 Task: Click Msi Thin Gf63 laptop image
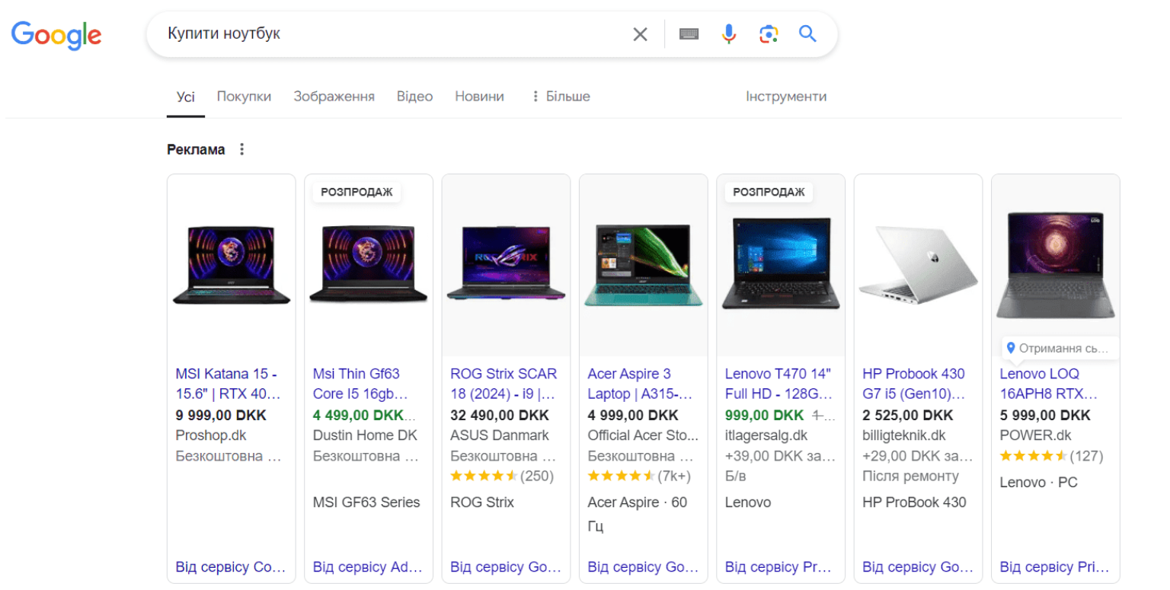point(369,265)
